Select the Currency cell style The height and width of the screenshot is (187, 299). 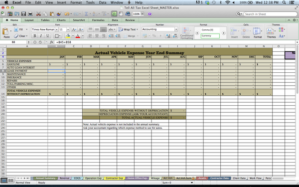pos(210,36)
